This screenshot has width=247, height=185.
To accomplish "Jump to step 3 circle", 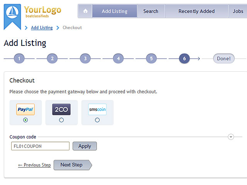I will click(x=85, y=59).
